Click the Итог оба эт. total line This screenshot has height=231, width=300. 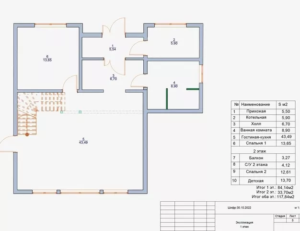click(274, 196)
